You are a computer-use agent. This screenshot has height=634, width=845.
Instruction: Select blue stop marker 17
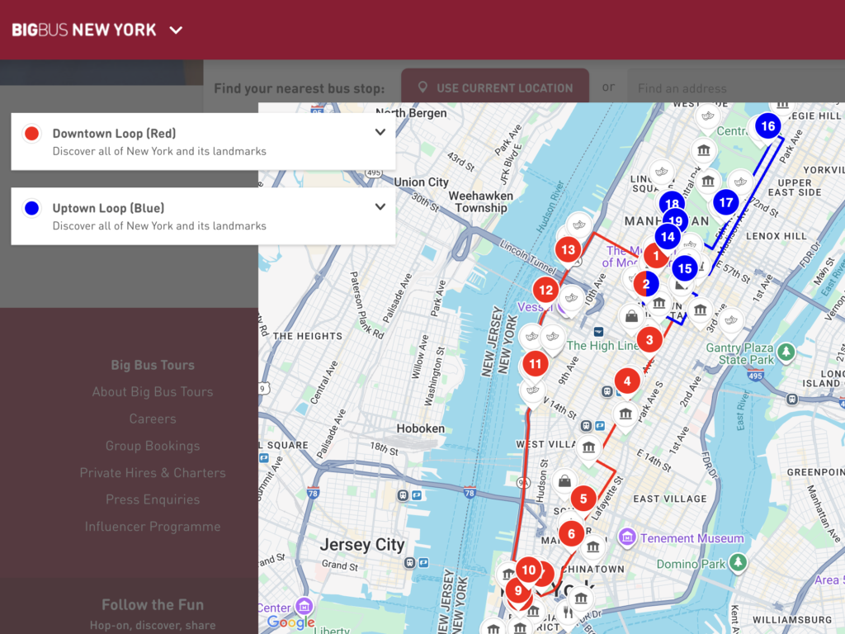point(726,202)
